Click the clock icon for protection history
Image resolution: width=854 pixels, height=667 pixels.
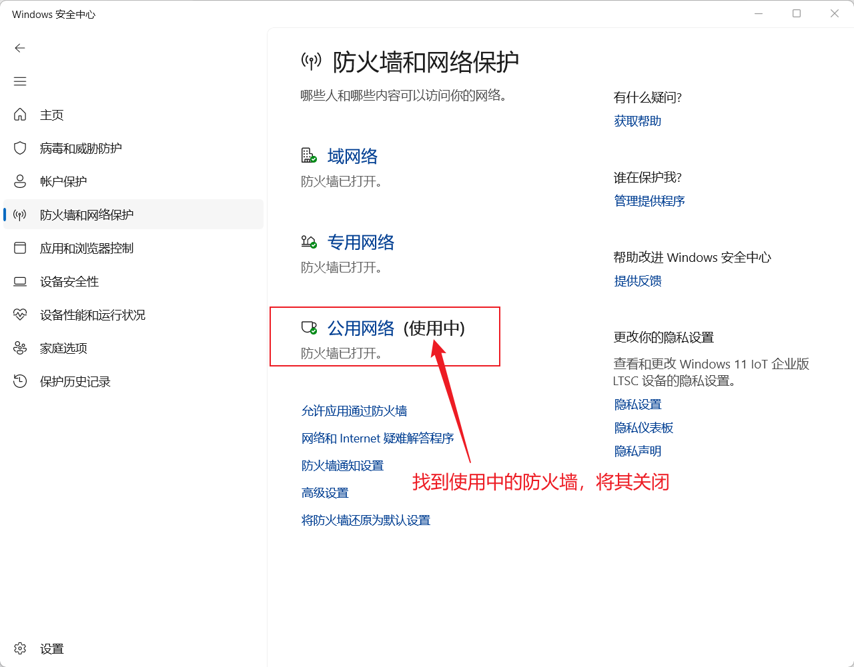click(20, 381)
